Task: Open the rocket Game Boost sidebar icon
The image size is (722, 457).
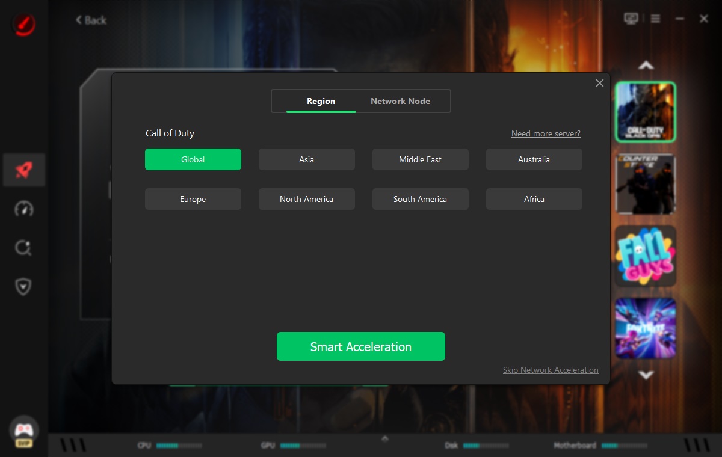Action: [x=23, y=170]
